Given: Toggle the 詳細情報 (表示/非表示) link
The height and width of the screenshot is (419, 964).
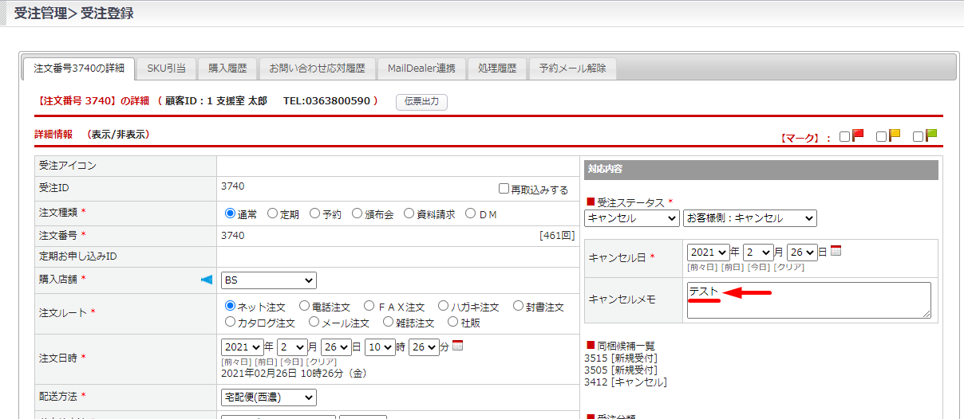Looking at the screenshot, I should 119,135.
